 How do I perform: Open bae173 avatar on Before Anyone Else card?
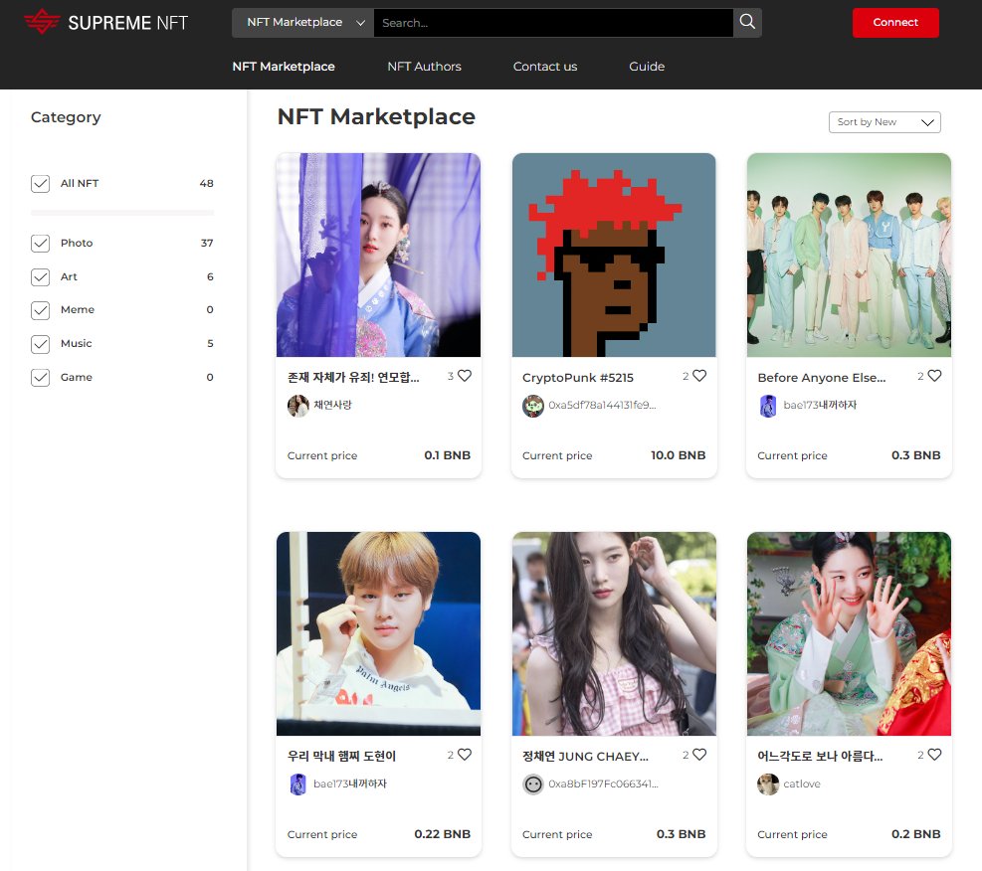click(768, 406)
